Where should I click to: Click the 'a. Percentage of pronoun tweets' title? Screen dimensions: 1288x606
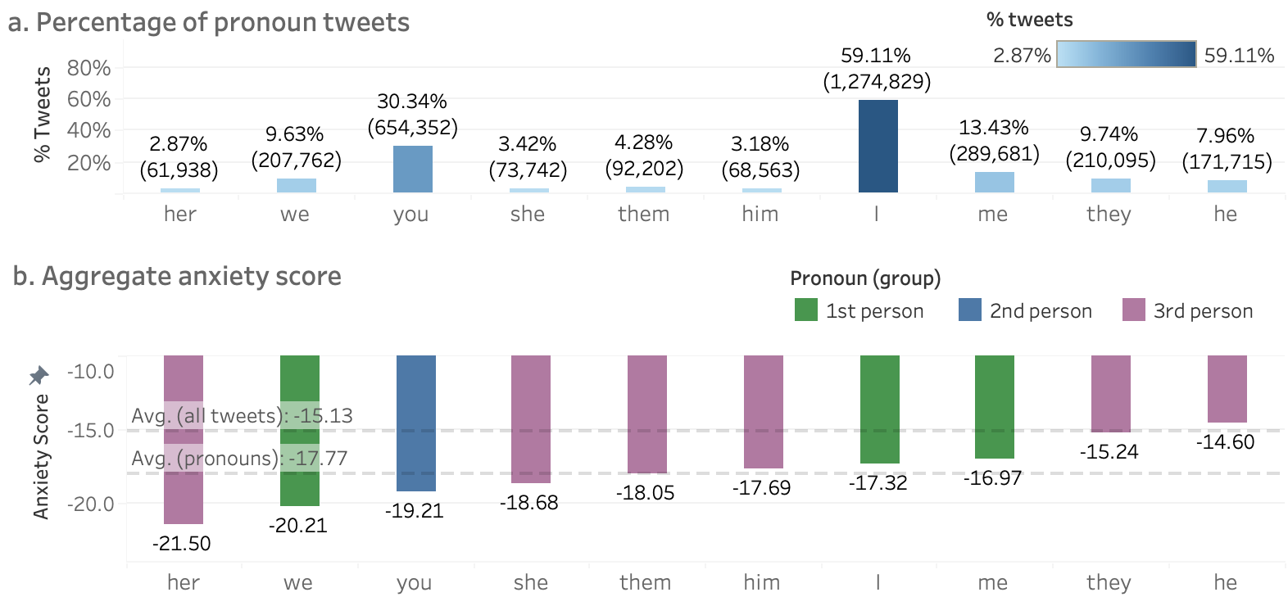[209, 22]
